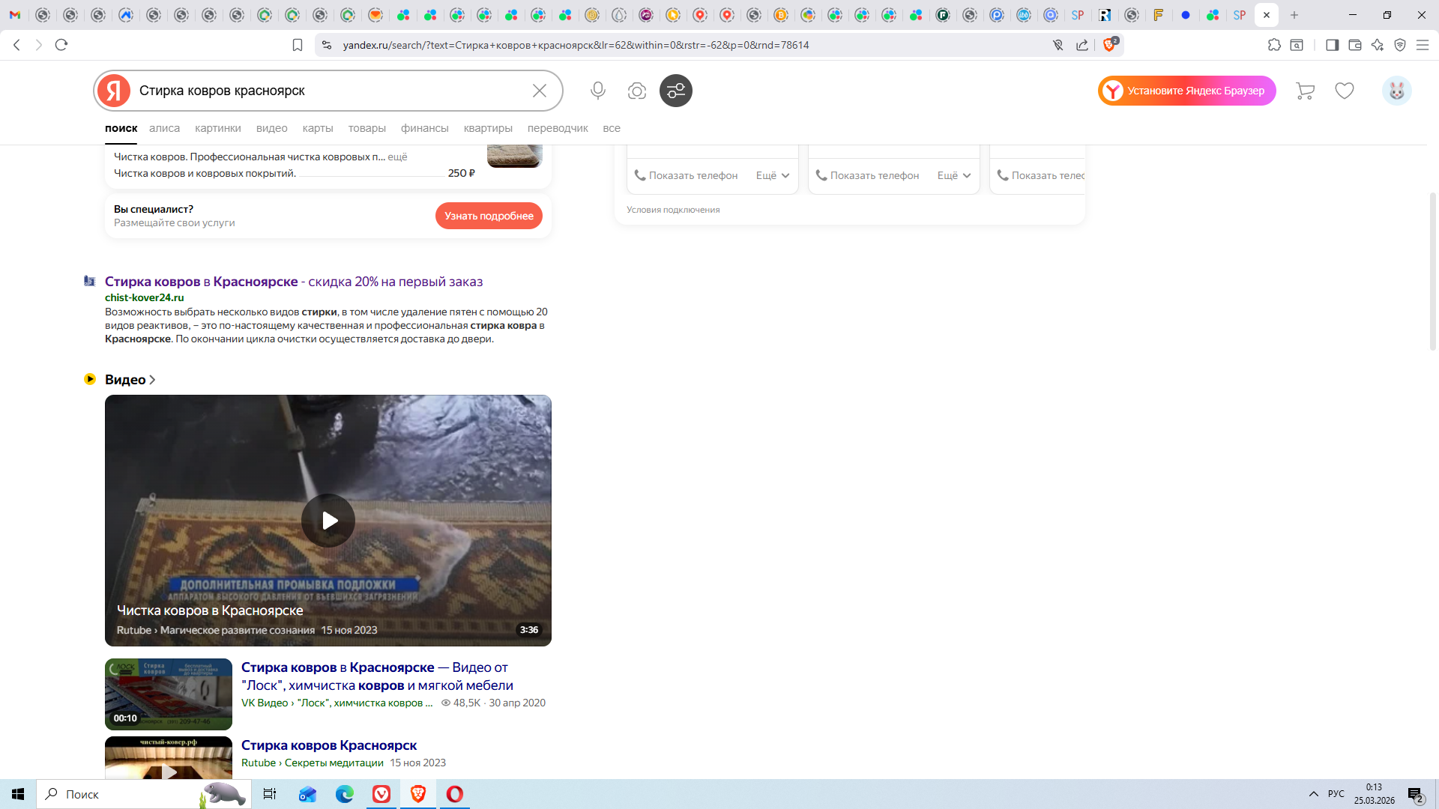Click the Brave Shields icon in address bar
Viewport: 1439px width, 809px height.
click(x=1109, y=45)
